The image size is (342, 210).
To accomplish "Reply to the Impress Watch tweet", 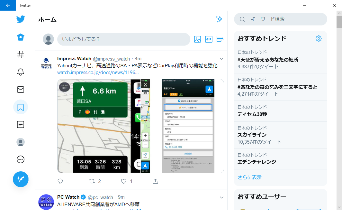I will 60,181.
